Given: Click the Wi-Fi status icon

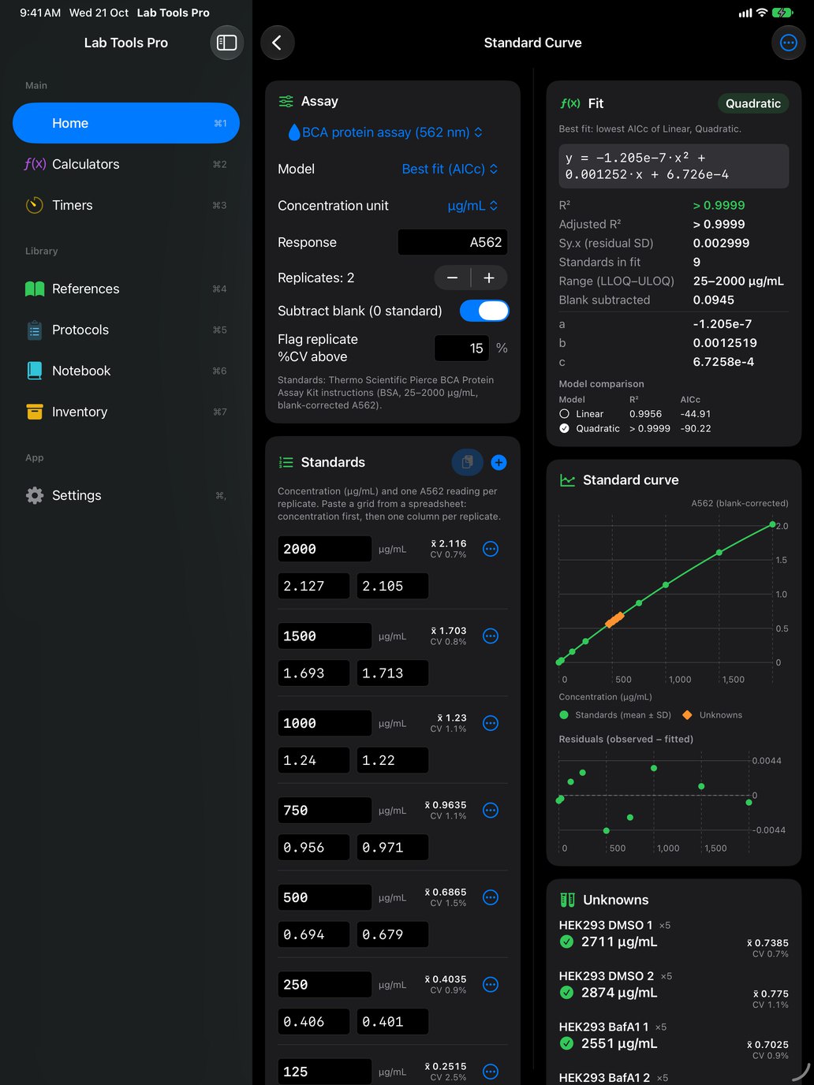Looking at the screenshot, I should tap(762, 13).
